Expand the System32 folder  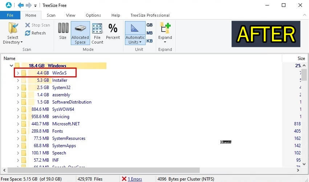coord(18,88)
